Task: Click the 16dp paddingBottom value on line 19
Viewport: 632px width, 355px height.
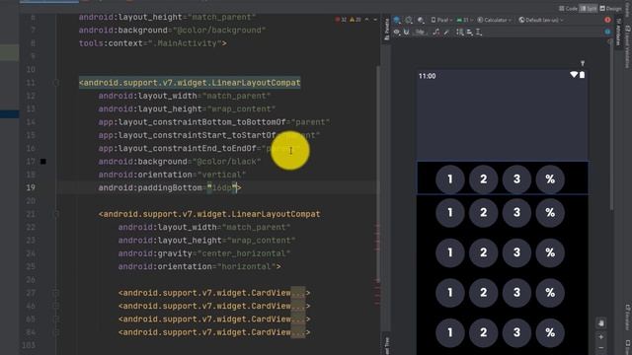Action: coord(222,188)
